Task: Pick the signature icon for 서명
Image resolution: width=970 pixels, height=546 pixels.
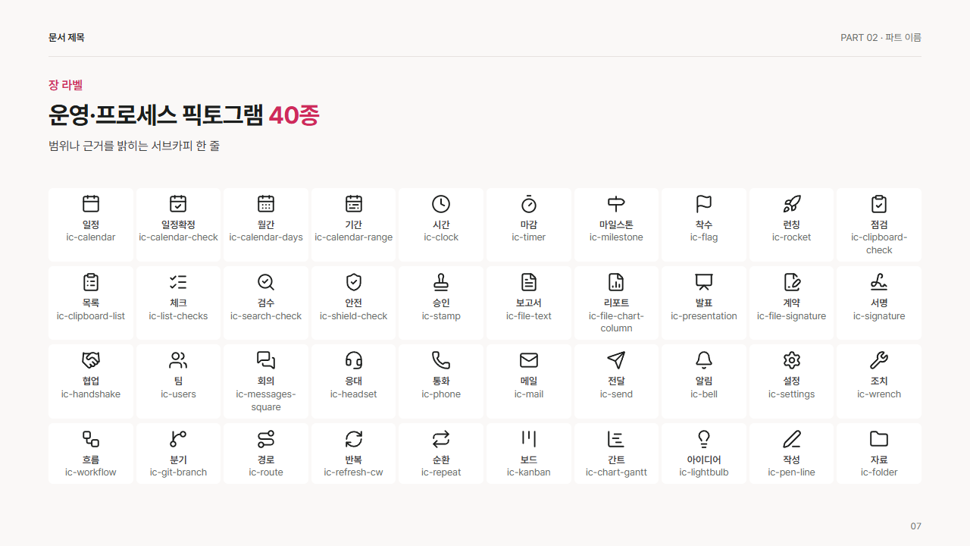Action: [x=879, y=282]
